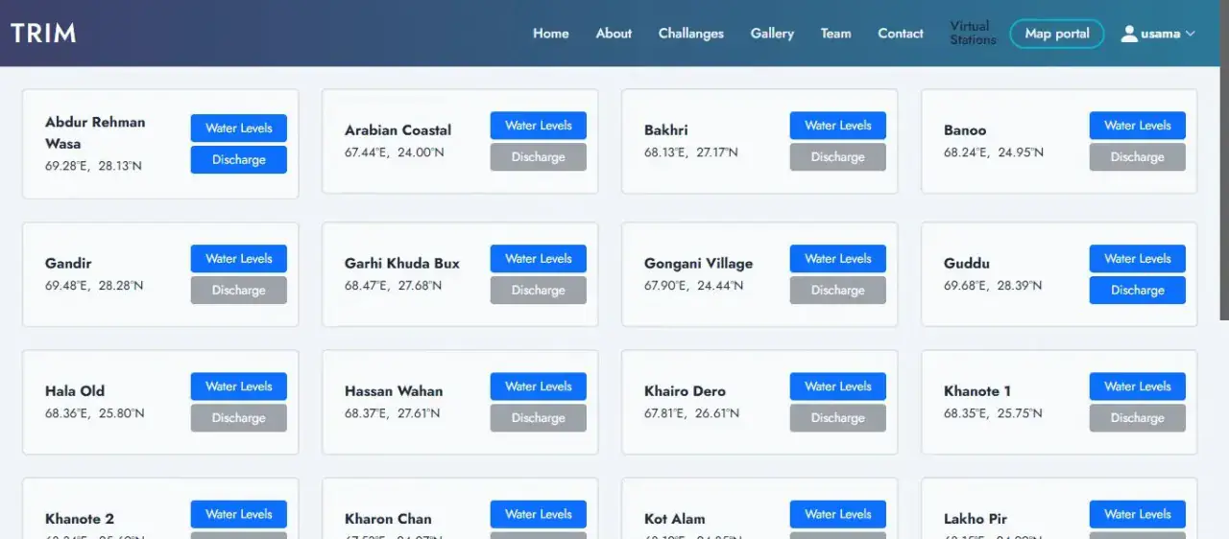View Water Levels for Khanote 1

click(1138, 387)
